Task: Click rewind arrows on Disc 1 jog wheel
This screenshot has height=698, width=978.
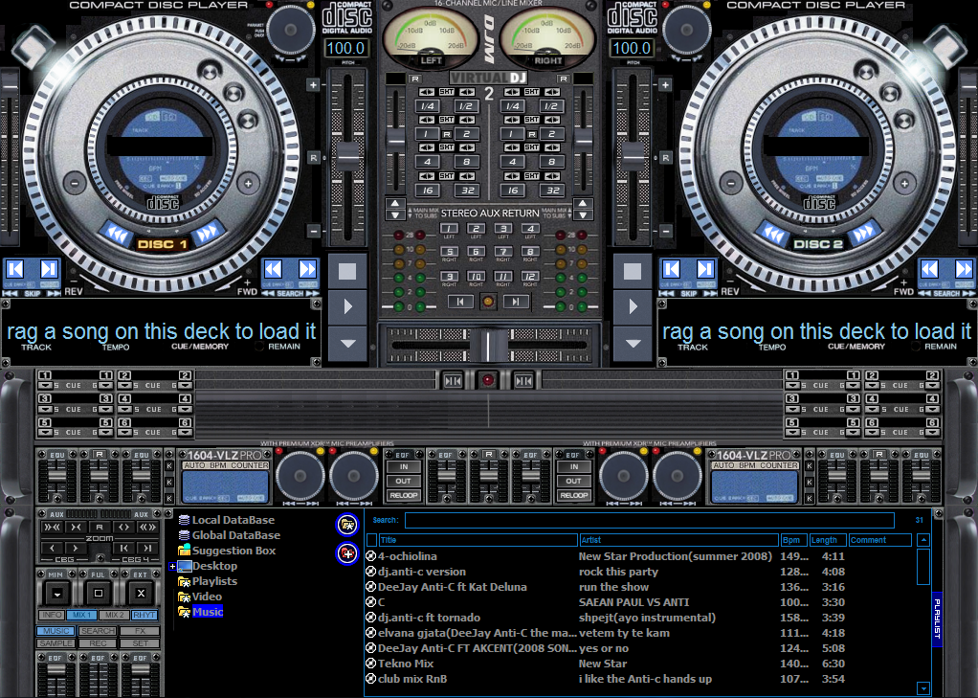Action: 116,235
